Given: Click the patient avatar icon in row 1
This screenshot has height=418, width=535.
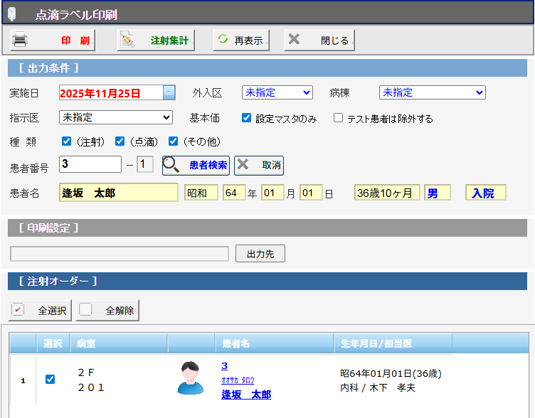Looking at the screenshot, I should 190,378.
